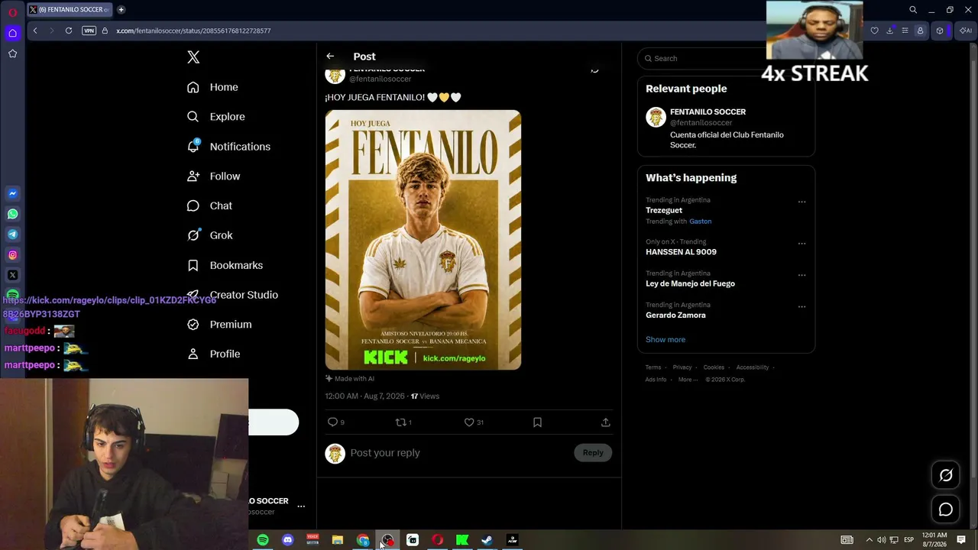Open Ley de Manejo del Fuego trend
The image size is (978, 550).
coord(690,283)
